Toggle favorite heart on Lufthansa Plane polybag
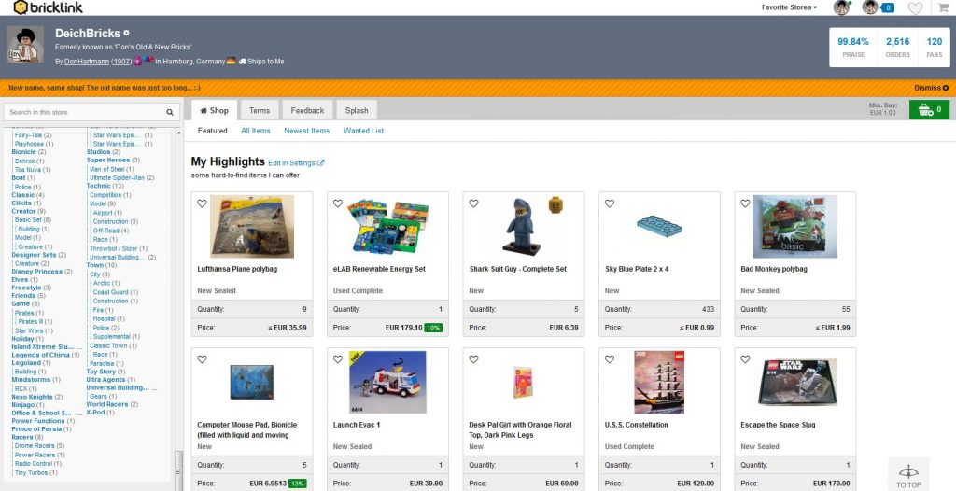The image size is (956, 491). [x=202, y=203]
